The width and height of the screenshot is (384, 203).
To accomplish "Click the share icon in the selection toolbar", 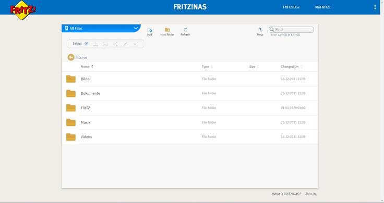I will (x=115, y=44).
